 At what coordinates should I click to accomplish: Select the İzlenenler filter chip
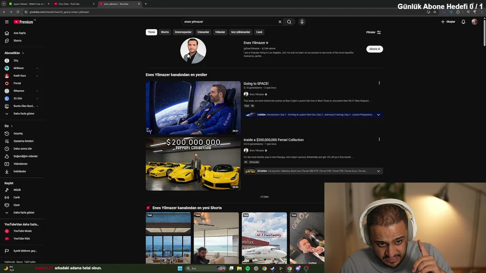click(x=203, y=32)
